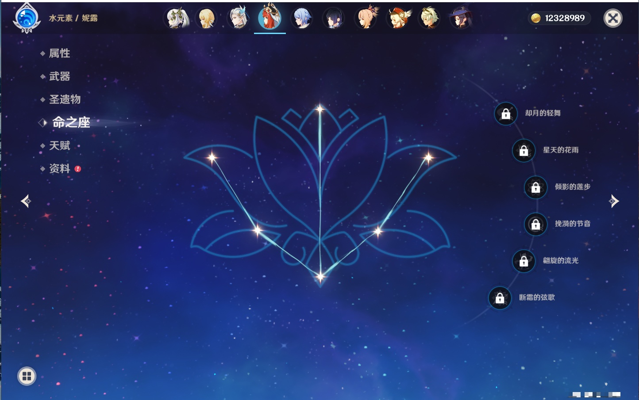Open the 挽漪的节音 locked constellation icon
This screenshot has width=639, height=400.
pyautogui.click(x=536, y=224)
